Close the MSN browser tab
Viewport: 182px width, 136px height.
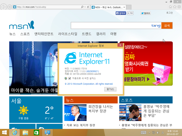point(124,7)
